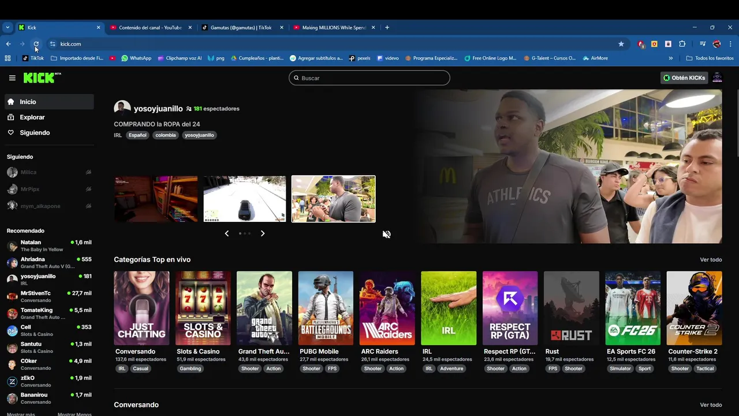Open the Todos los favoritos folder
This screenshot has height=416, width=739.
pyautogui.click(x=710, y=58)
